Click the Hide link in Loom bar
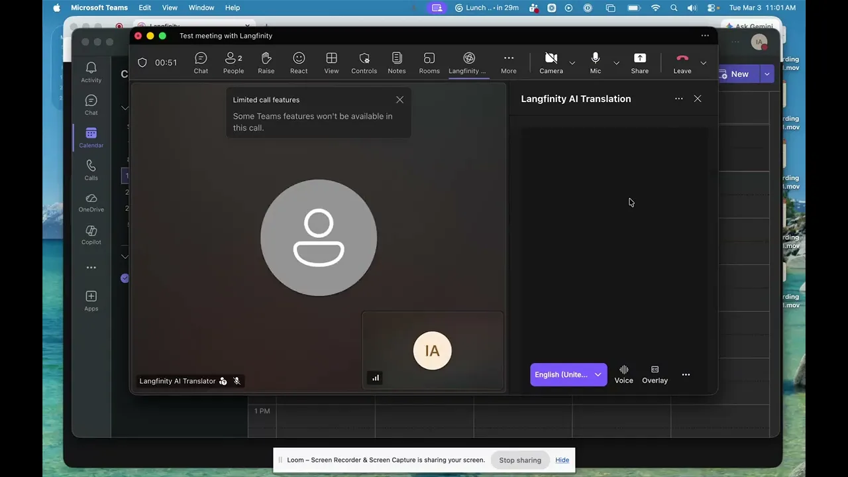848x477 pixels. pyautogui.click(x=562, y=460)
